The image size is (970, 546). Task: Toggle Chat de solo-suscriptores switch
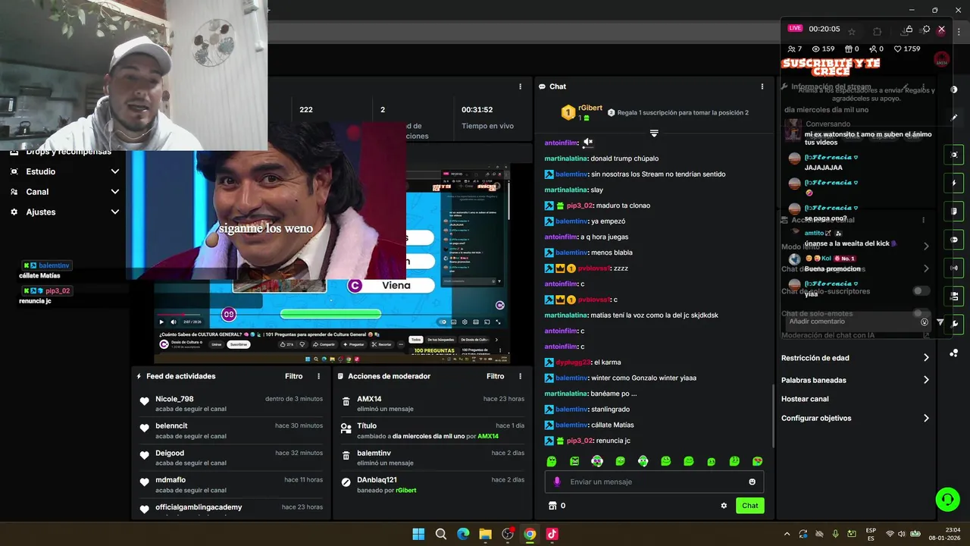tap(921, 291)
